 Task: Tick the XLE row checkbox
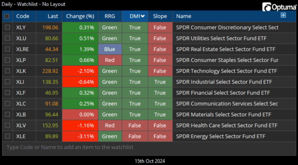coord(7,136)
